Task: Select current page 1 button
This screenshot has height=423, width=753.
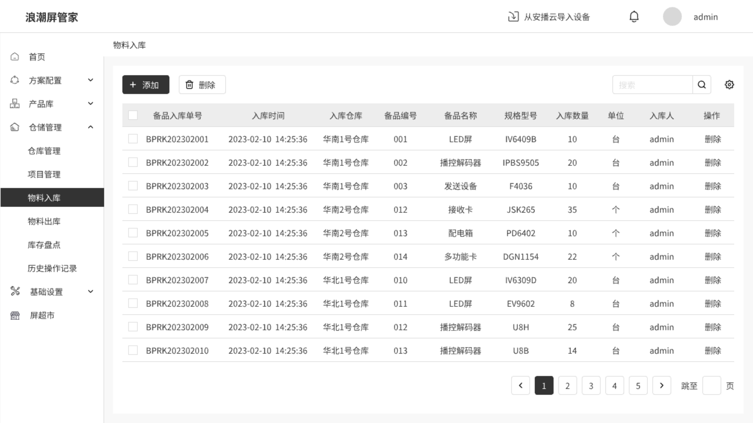Action: tap(544, 385)
